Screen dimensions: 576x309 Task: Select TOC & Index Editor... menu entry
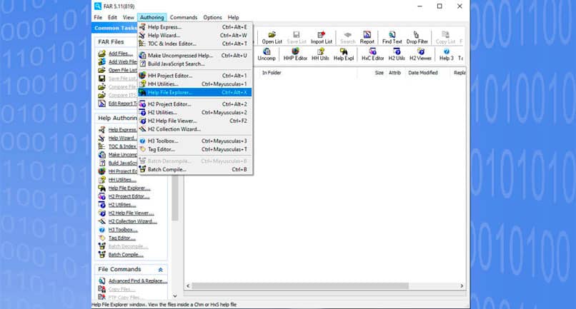(x=194, y=44)
